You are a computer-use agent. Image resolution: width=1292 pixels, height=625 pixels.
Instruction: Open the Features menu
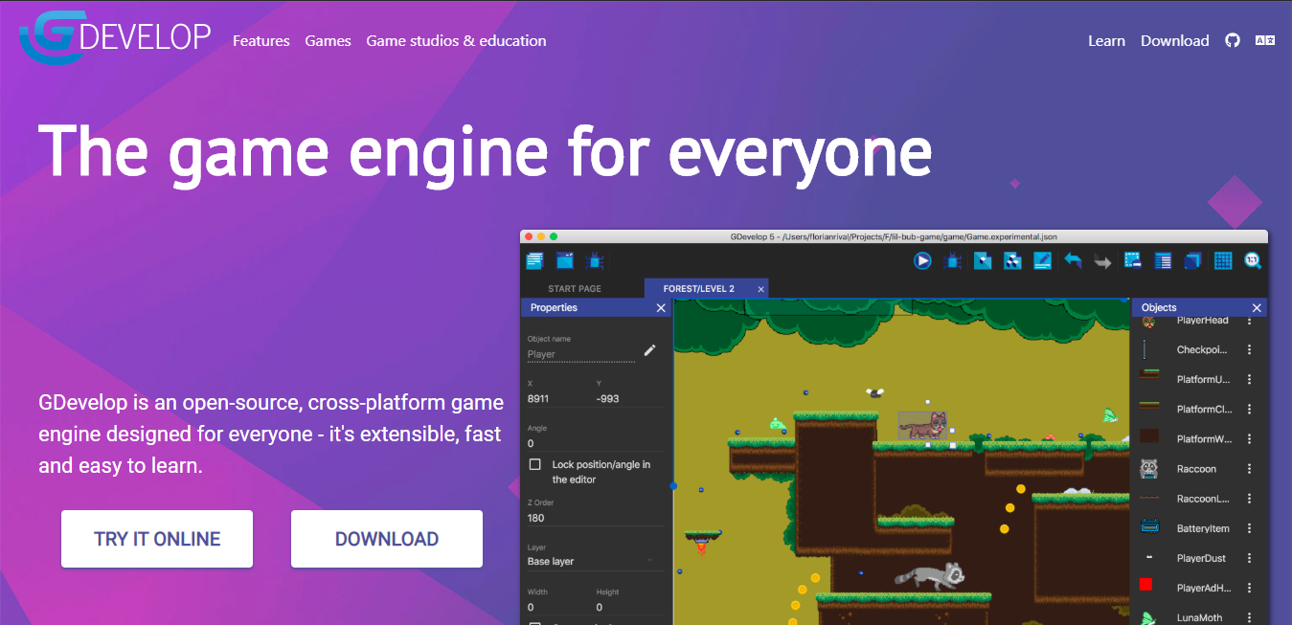(261, 40)
